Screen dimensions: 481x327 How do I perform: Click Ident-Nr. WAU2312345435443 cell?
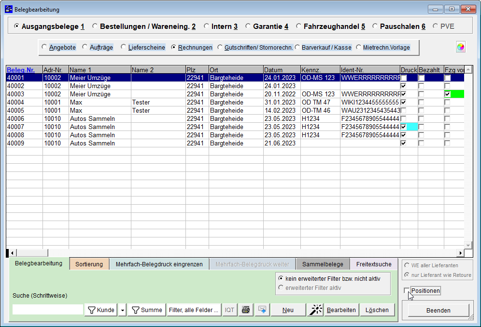(x=370, y=110)
